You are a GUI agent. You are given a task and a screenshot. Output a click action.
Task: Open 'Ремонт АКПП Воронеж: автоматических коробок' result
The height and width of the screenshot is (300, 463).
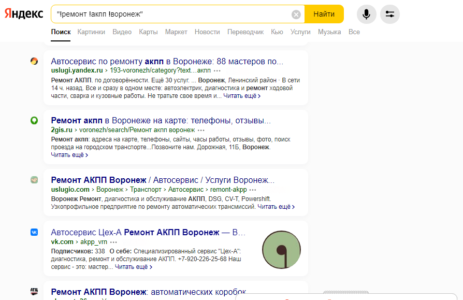149,292
